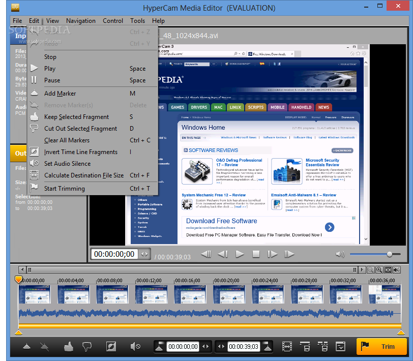Click Calculate File Size icon in bottom toolbar
This screenshot has height=361, width=413.
[x=287, y=347]
